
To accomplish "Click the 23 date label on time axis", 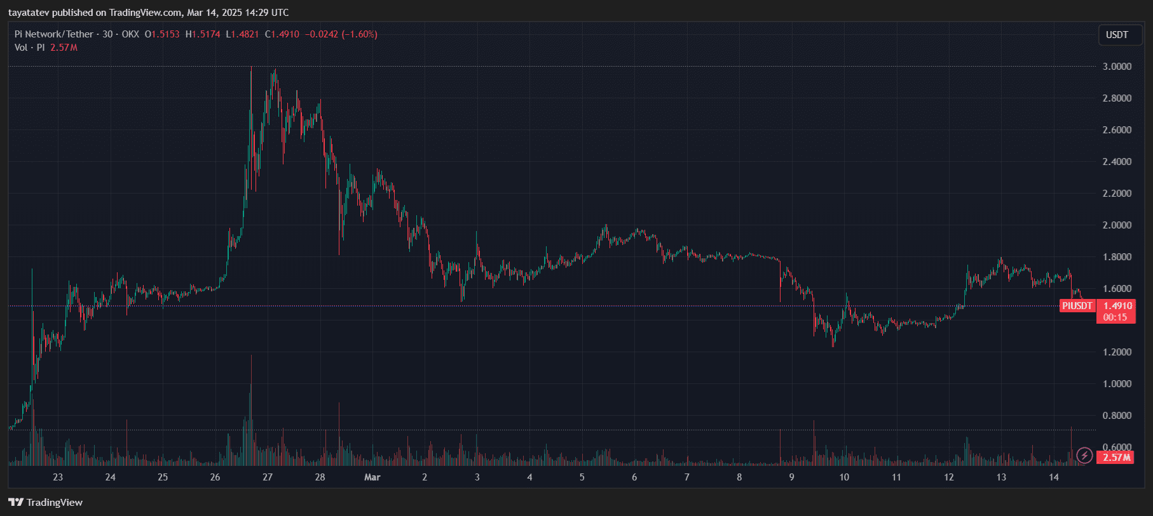I will (x=58, y=477).
